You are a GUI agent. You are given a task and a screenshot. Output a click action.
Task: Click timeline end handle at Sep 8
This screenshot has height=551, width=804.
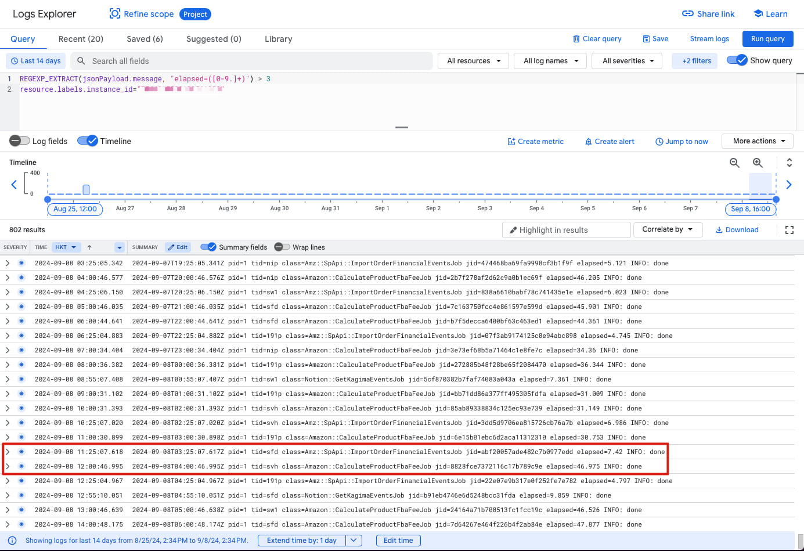(776, 199)
